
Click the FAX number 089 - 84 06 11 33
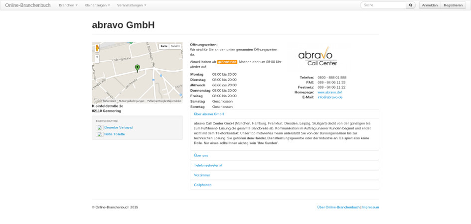(x=331, y=83)
